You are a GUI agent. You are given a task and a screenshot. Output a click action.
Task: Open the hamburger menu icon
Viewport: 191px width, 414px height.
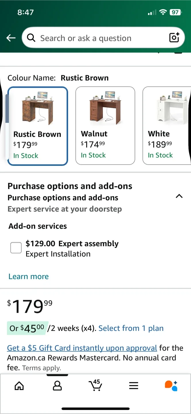(134, 386)
